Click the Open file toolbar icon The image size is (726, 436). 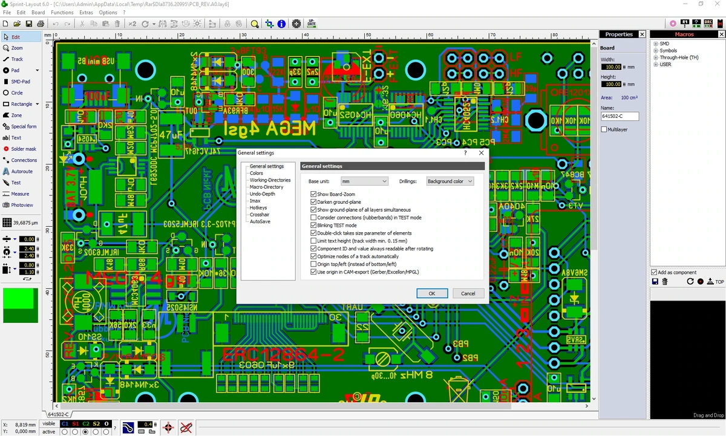click(x=18, y=24)
